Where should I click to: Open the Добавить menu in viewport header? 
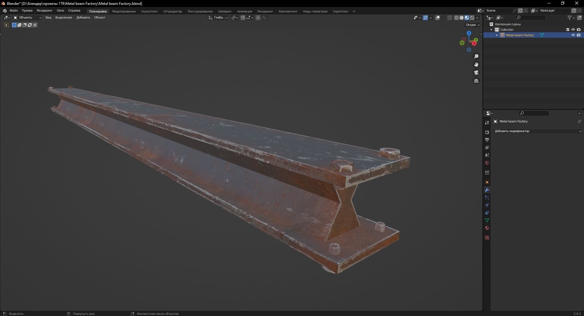pos(83,18)
